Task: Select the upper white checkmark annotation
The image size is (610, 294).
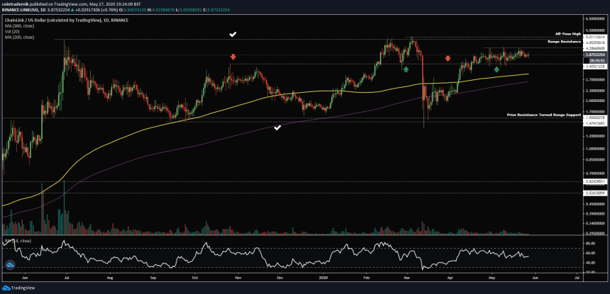Action: [x=233, y=33]
